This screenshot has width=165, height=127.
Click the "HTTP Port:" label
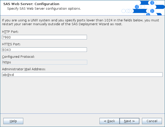pyautogui.click(x=10, y=32)
